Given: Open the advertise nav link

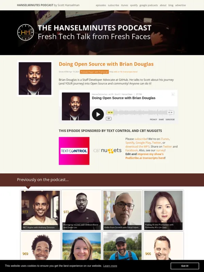Looking at the screenshot, I should [181, 5].
